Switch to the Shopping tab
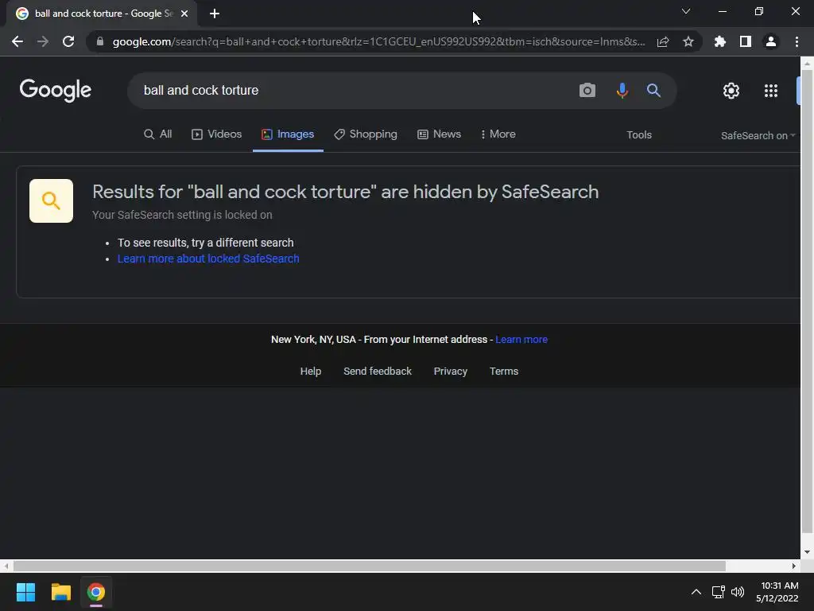Image resolution: width=814 pixels, height=611 pixels. pos(366,134)
